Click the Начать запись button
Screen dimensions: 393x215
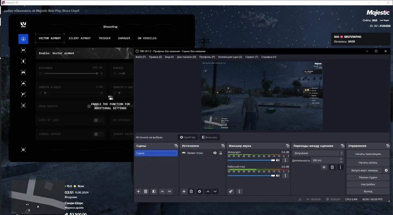point(368,162)
